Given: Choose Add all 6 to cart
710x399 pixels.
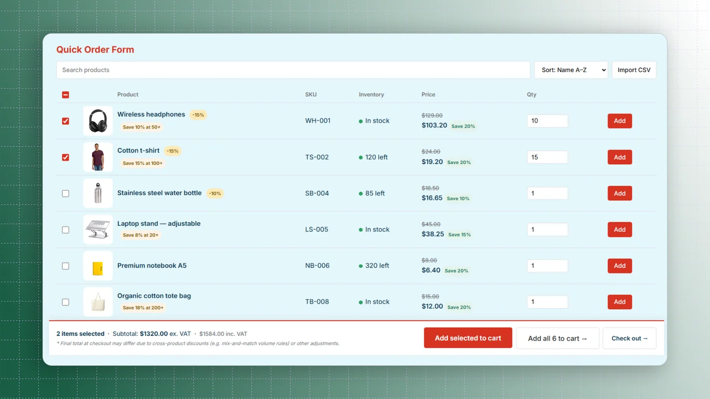Looking at the screenshot, I should 558,338.
